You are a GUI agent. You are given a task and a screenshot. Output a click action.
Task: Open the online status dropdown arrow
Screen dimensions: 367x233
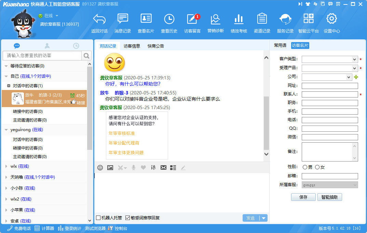(x=57, y=16)
